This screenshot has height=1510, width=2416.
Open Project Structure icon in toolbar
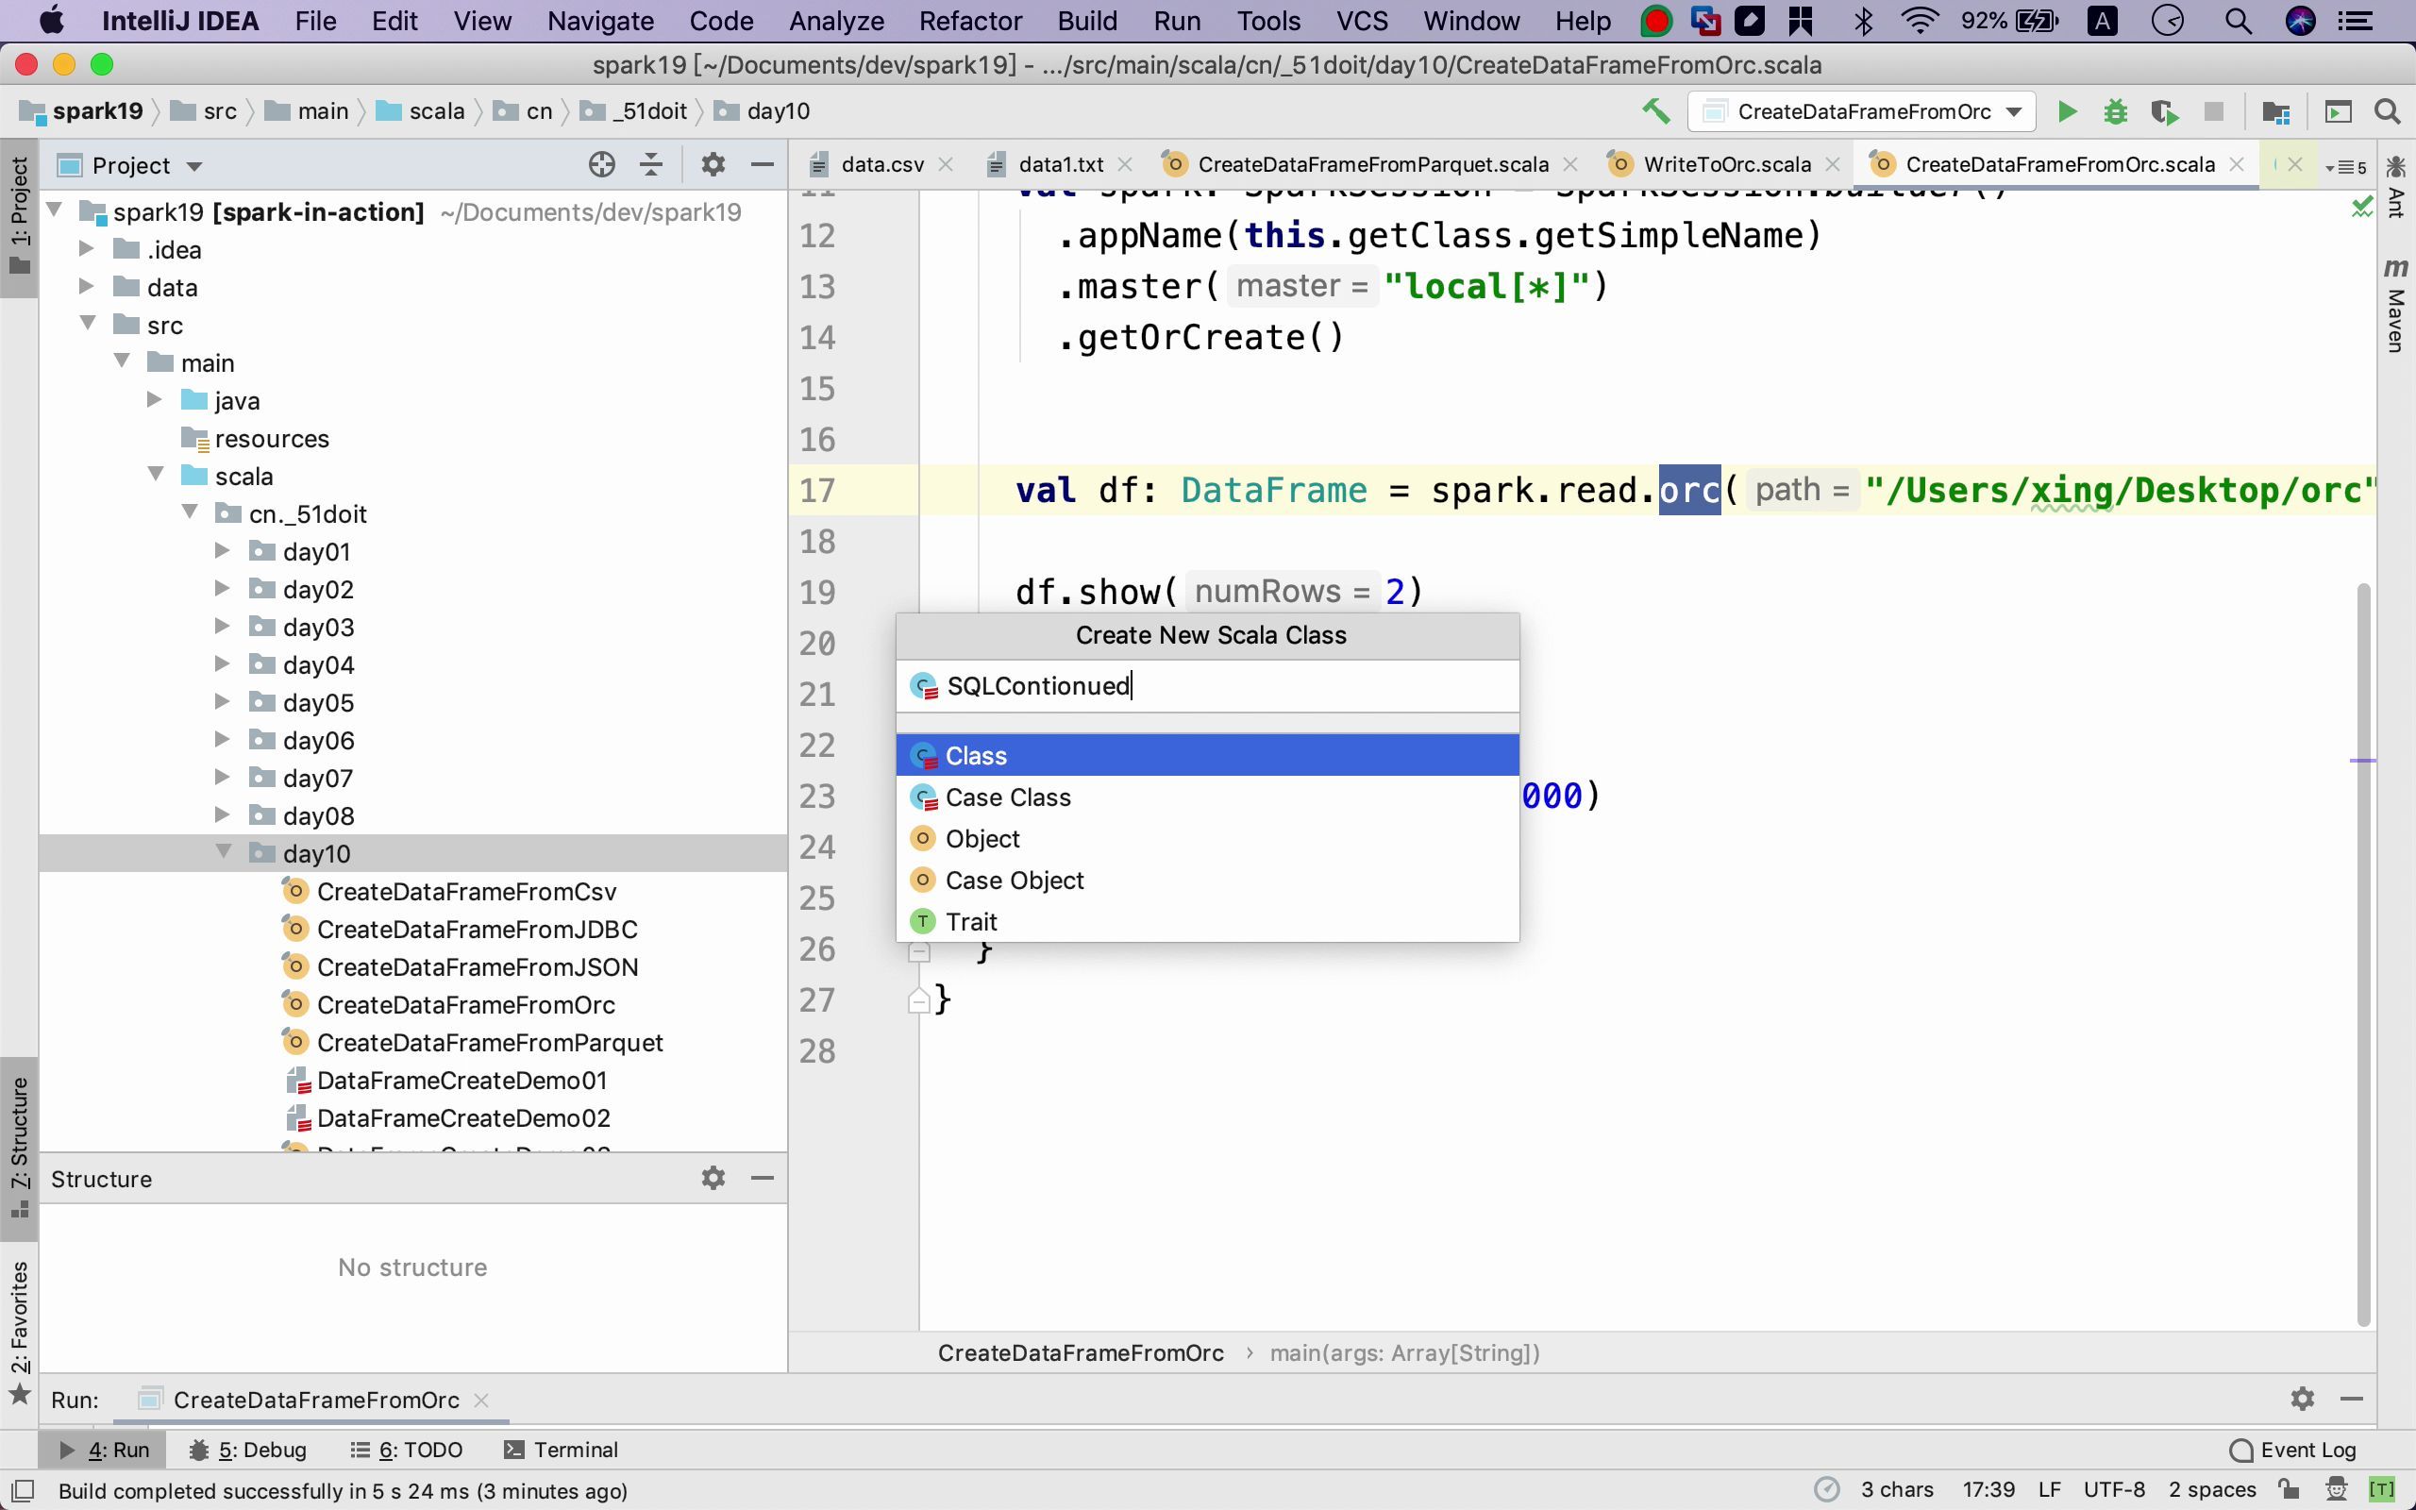pyautogui.click(x=2275, y=112)
